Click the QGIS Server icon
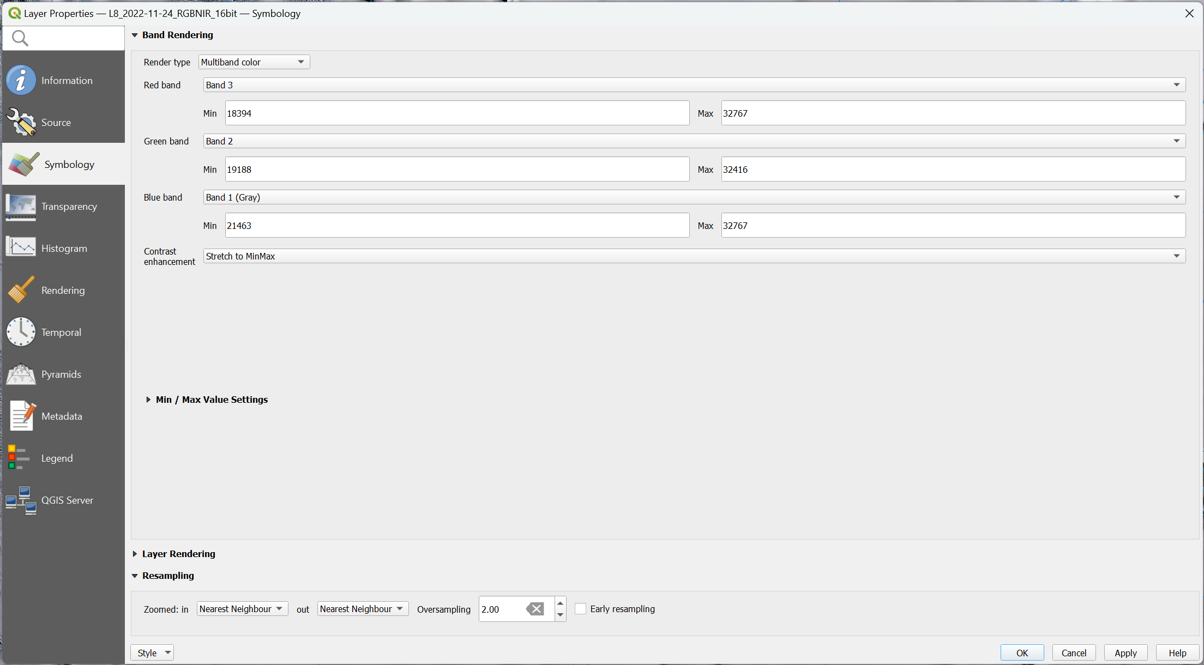This screenshot has width=1204, height=665. [21, 500]
